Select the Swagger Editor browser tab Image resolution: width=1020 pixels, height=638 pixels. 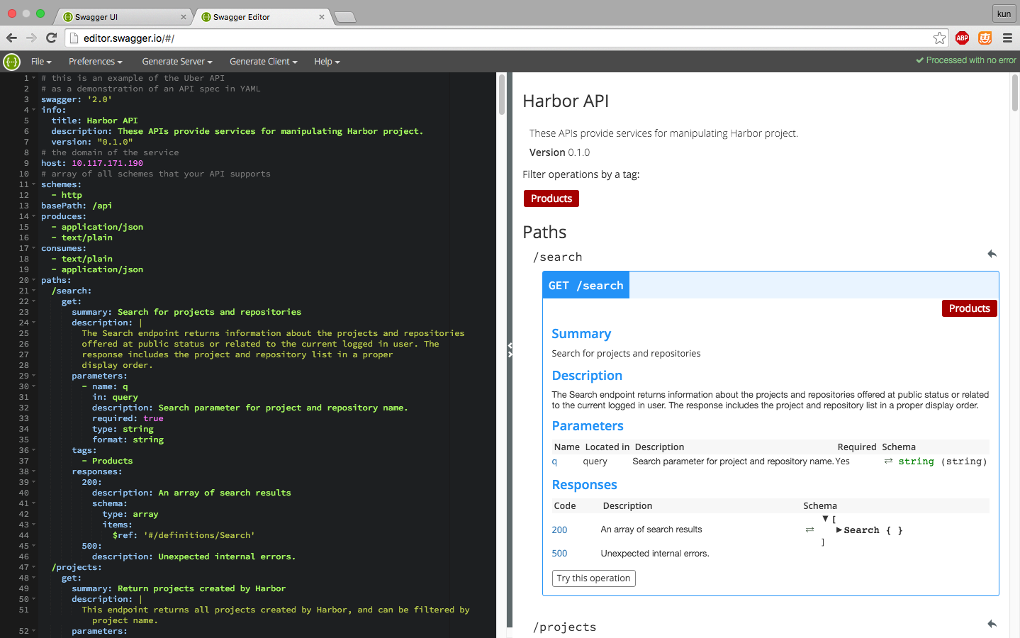[262, 17]
